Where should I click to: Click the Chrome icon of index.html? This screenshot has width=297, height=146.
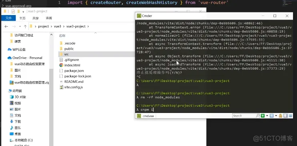(x=61, y=65)
